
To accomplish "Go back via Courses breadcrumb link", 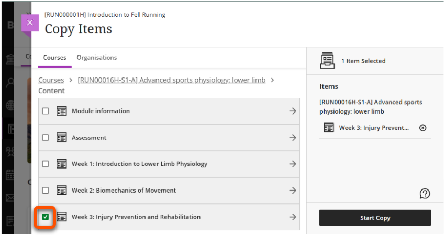I will [51, 80].
